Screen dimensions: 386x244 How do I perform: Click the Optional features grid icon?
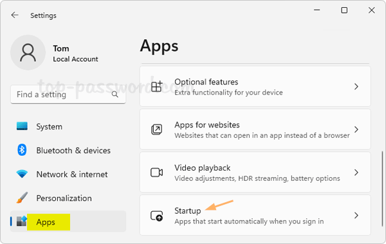157,86
